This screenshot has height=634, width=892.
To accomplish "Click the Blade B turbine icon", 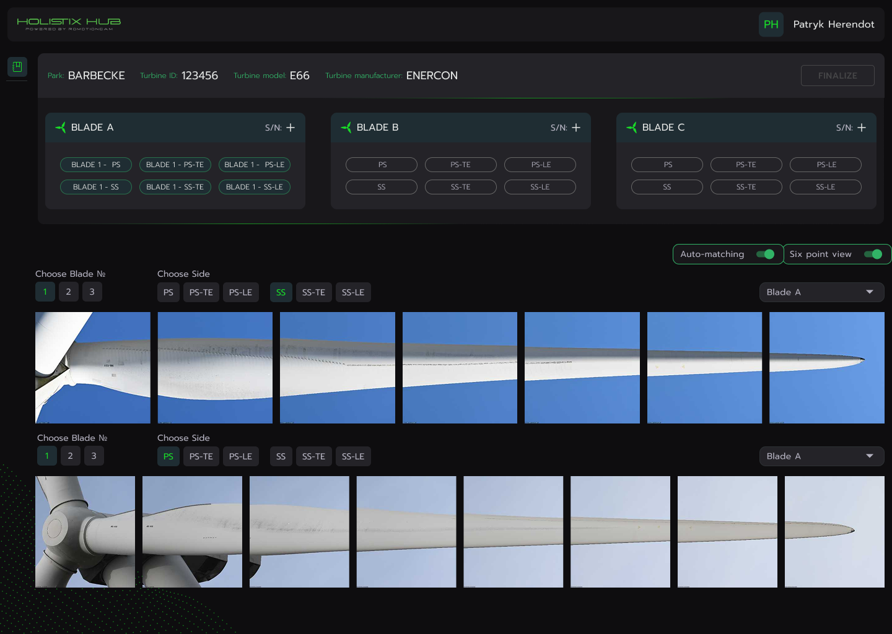I will 346,128.
